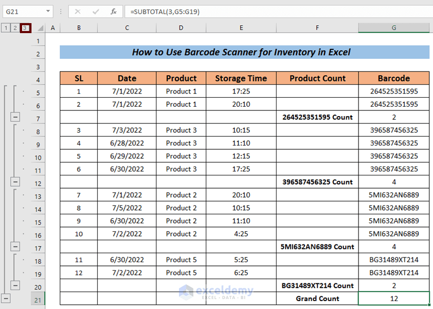Show outline level 3
The width and height of the screenshot is (433, 309).
point(25,28)
